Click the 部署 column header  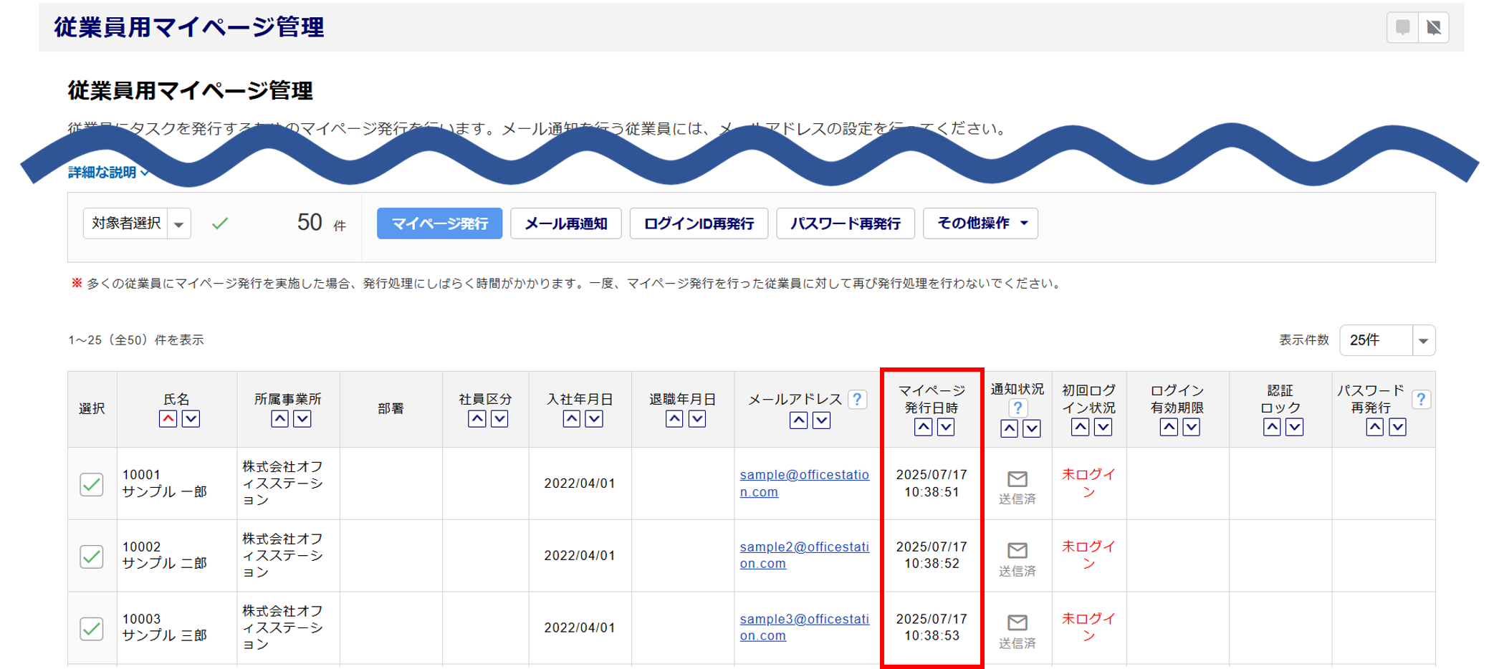tap(391, 409)
